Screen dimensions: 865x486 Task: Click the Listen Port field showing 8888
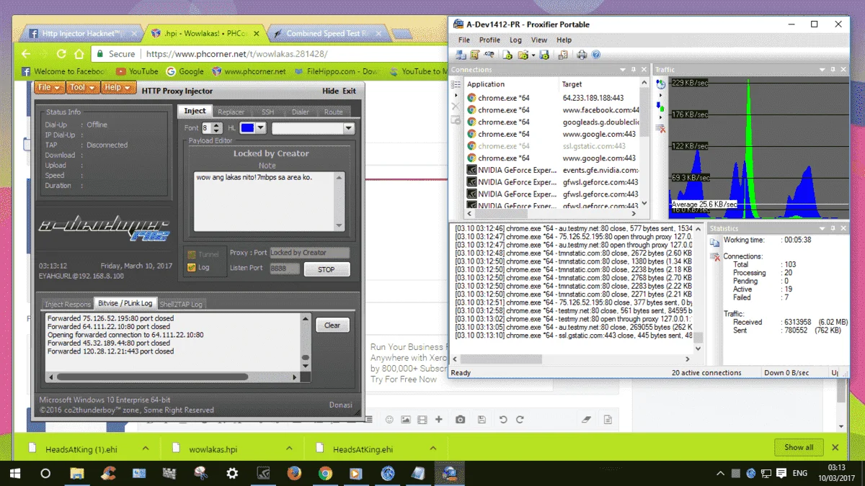pos(284,269)
